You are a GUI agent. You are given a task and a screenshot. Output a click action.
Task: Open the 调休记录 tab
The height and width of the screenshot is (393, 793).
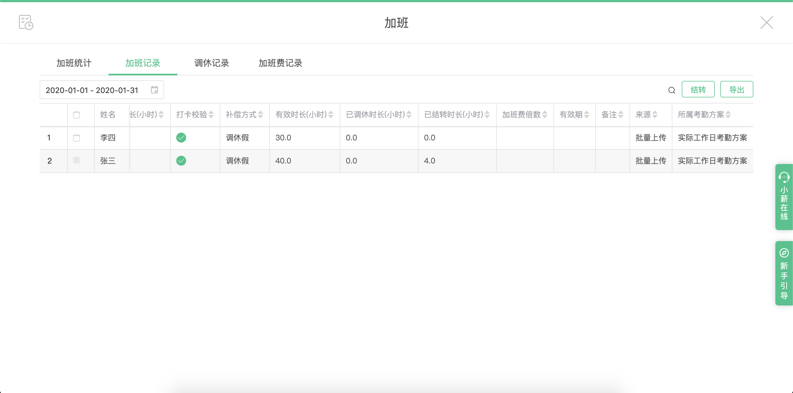pyautogui.click(x=211, y=63)
